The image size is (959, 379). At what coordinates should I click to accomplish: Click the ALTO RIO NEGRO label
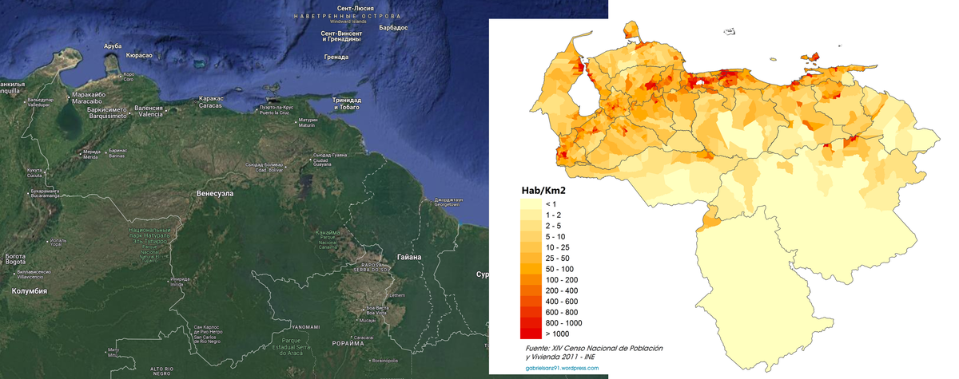tap(162, 371)
